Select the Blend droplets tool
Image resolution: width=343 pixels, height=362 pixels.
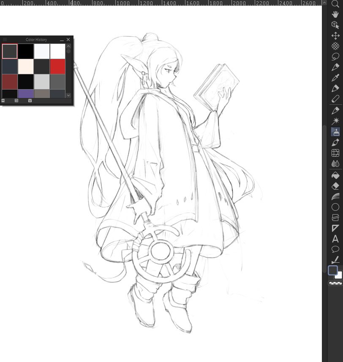(x=335, y=163)
